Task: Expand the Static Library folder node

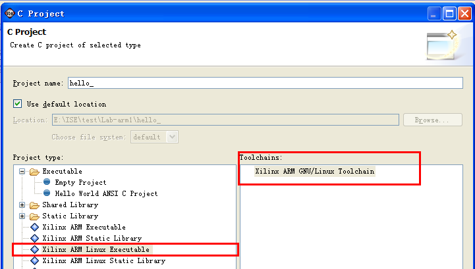Action: (22, 216)
